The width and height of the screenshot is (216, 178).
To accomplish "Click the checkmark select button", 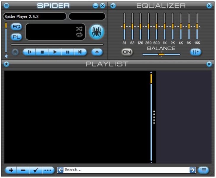I will (36, 170).
